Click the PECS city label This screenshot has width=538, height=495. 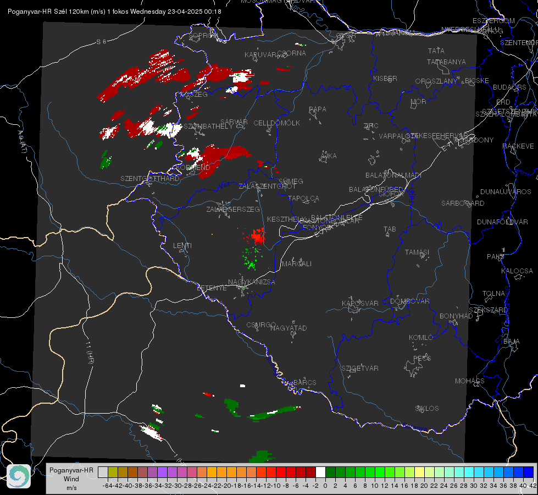point(422,358)
